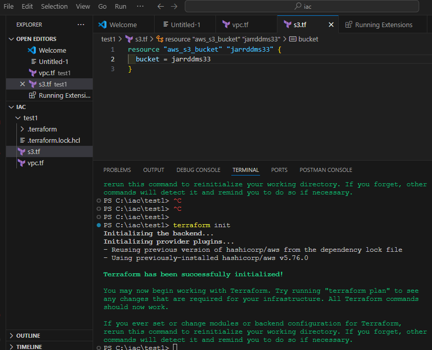Close the s3.tf editor tab
The width and height of the screenshot is (432, 350).
pyautogui.click(x=331, y=25)
